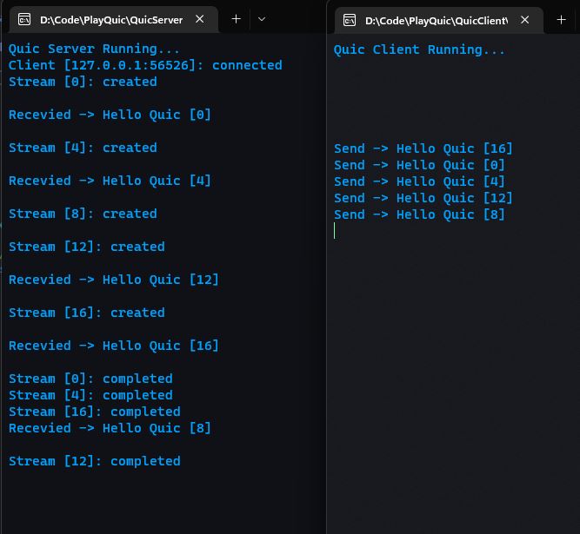Click the "Stream [12]: completed" line

pyautogui.click(x=94, y=461)
